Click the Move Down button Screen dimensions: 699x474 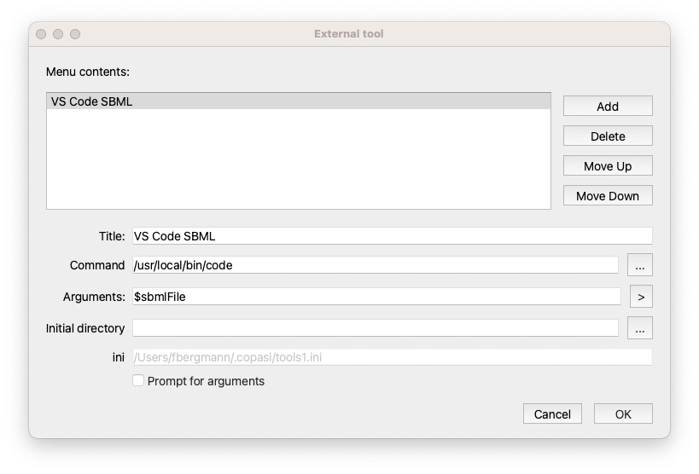(608, 195)
